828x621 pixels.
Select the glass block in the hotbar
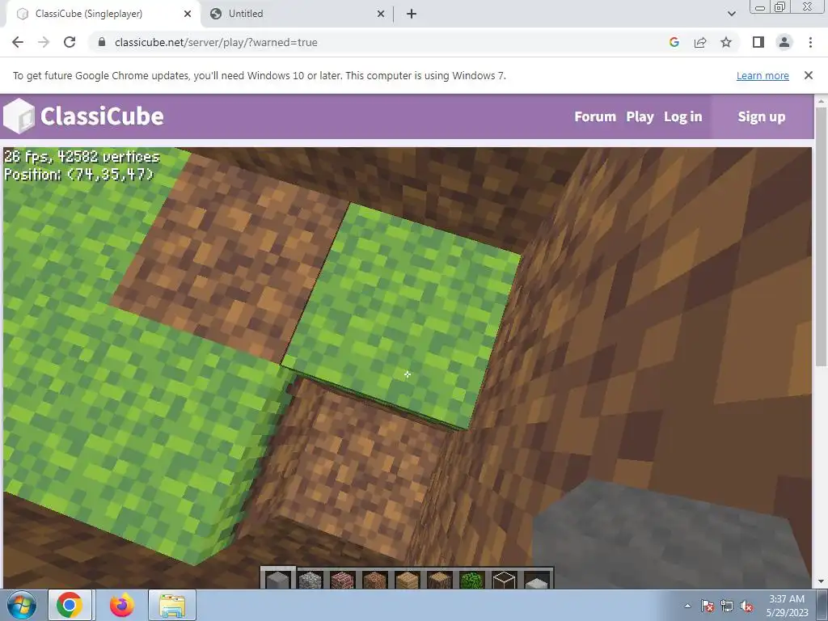(504, 579)
